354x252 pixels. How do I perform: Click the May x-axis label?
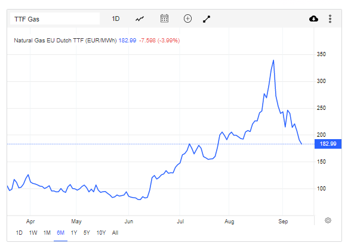(x=76, y=222)
